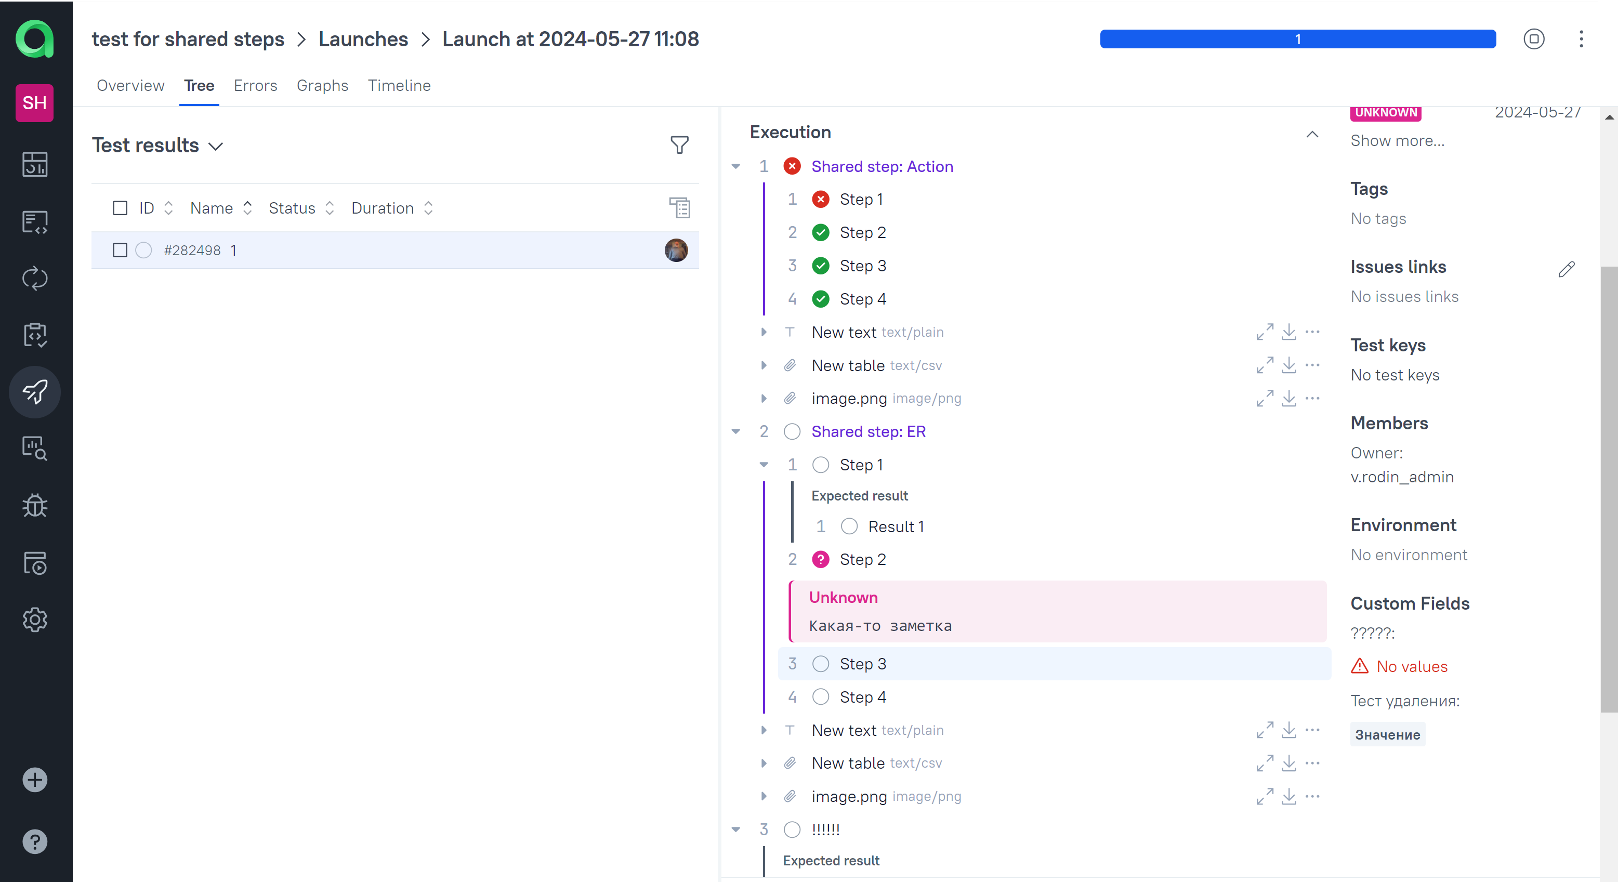This screenshot has width=1618, height=882.
Task: Open Analytics via the chart-magnifier sidebar icon
Action: (x=35, y=448)
